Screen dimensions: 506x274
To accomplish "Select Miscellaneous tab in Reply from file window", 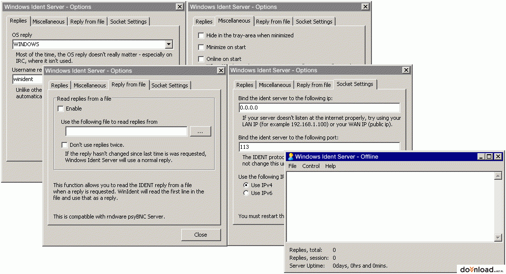I will click(x=90, y=85).
